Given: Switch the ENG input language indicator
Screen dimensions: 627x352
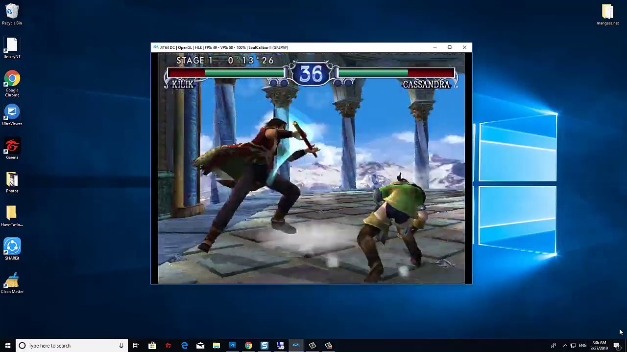Looking at the screenshot, I should (x=582, y=346).
